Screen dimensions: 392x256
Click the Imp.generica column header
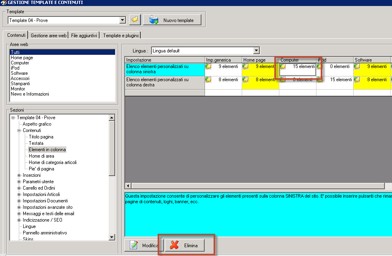[x=223, y=60]
